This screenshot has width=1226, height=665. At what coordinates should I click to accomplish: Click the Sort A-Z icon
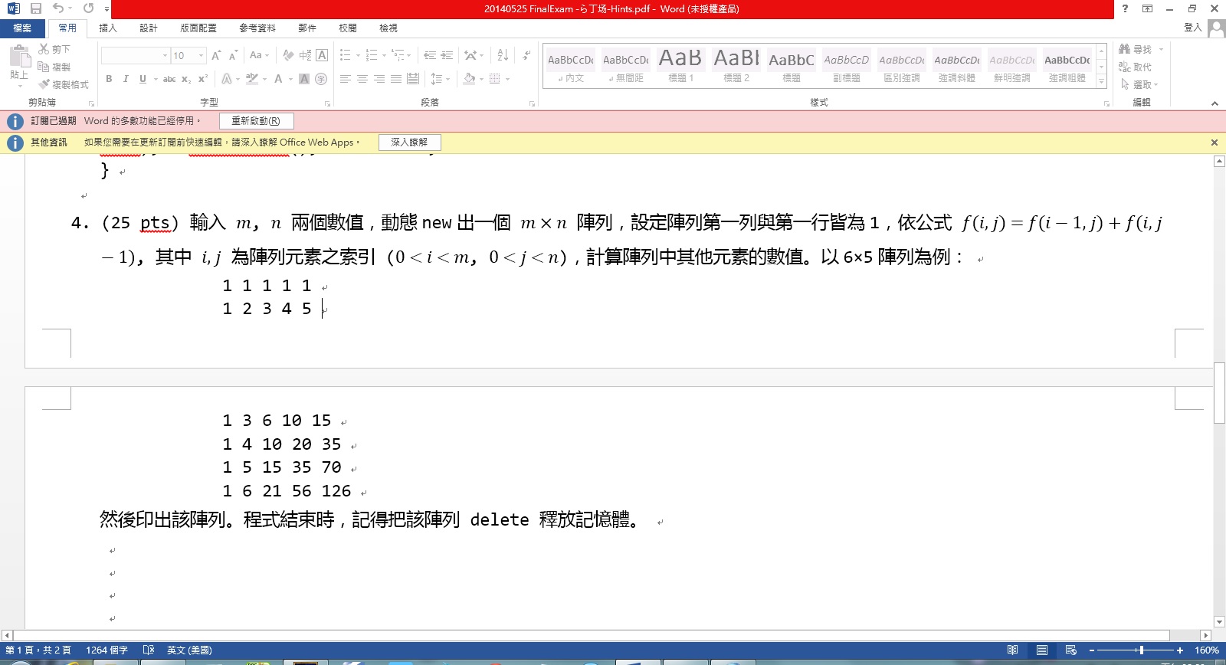(503, 55)
